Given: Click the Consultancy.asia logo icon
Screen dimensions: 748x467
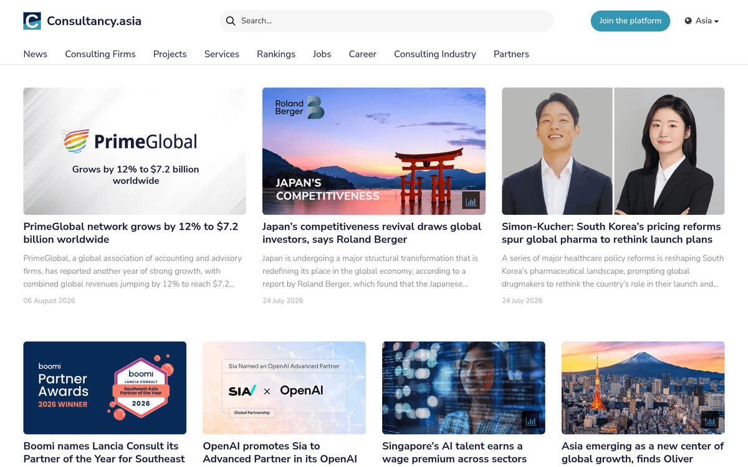Looking at the screenshot, I should click(32, 21).
